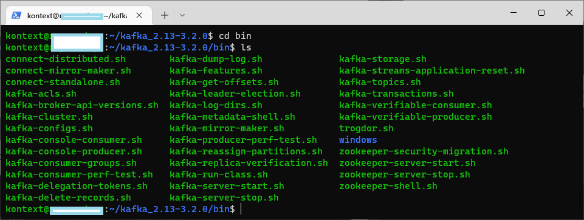Click kafka-console-consumer.sh text
Image resolution: width=584 pixels, height=220 pixels.
pyautogui.click(x=74, y=140)
